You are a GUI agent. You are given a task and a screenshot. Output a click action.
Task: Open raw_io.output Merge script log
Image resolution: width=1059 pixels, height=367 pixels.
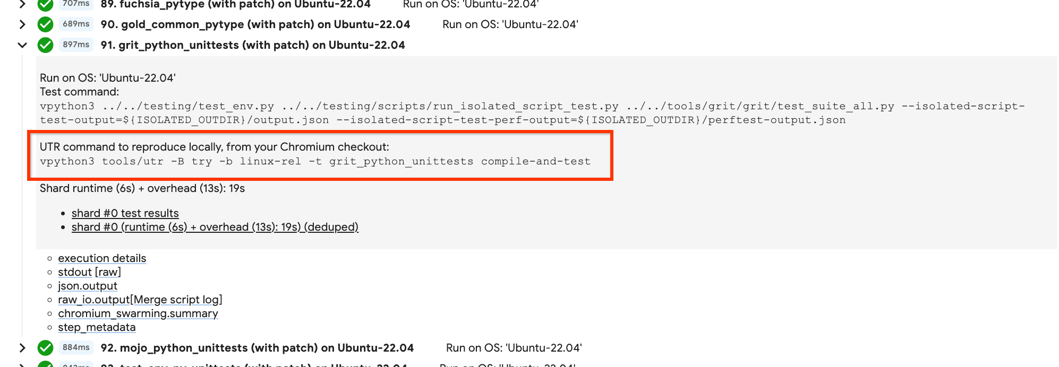tap(140, 300)
